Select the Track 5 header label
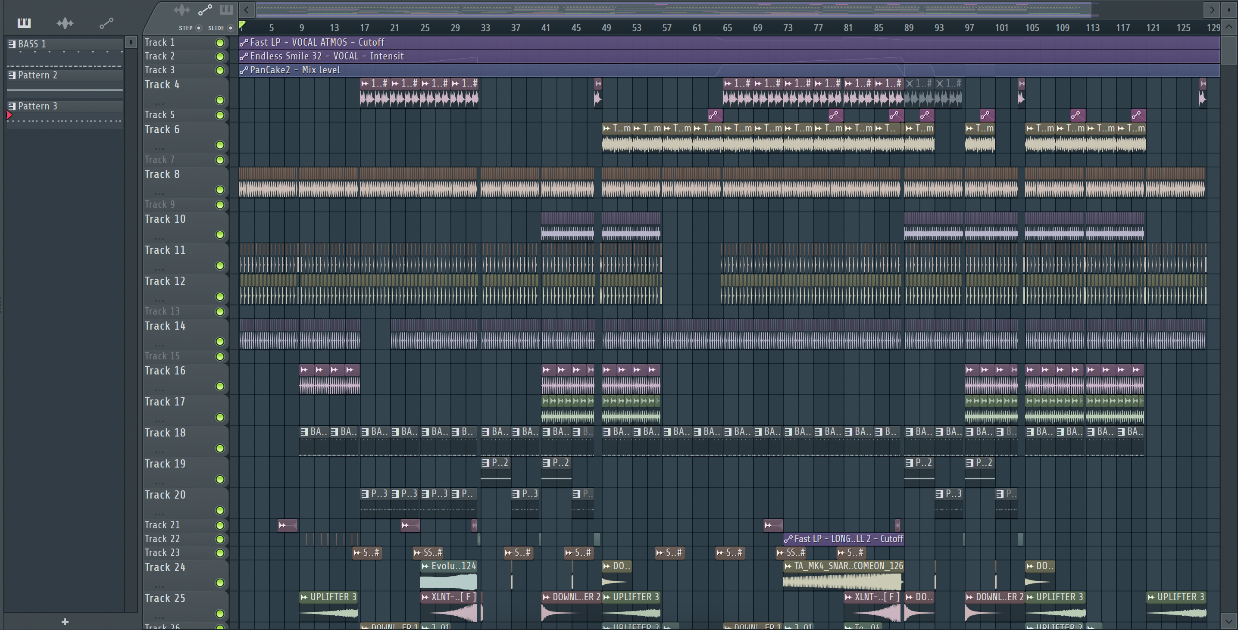Viewport: 1238px width, 630px height. click(160, 115)
